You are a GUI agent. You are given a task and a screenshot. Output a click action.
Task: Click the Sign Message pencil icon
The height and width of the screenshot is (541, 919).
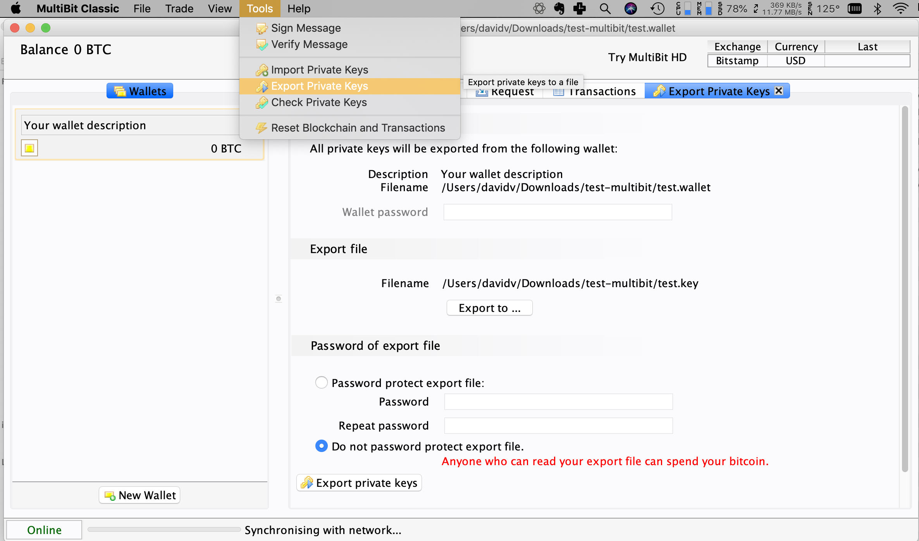(262, 28)
